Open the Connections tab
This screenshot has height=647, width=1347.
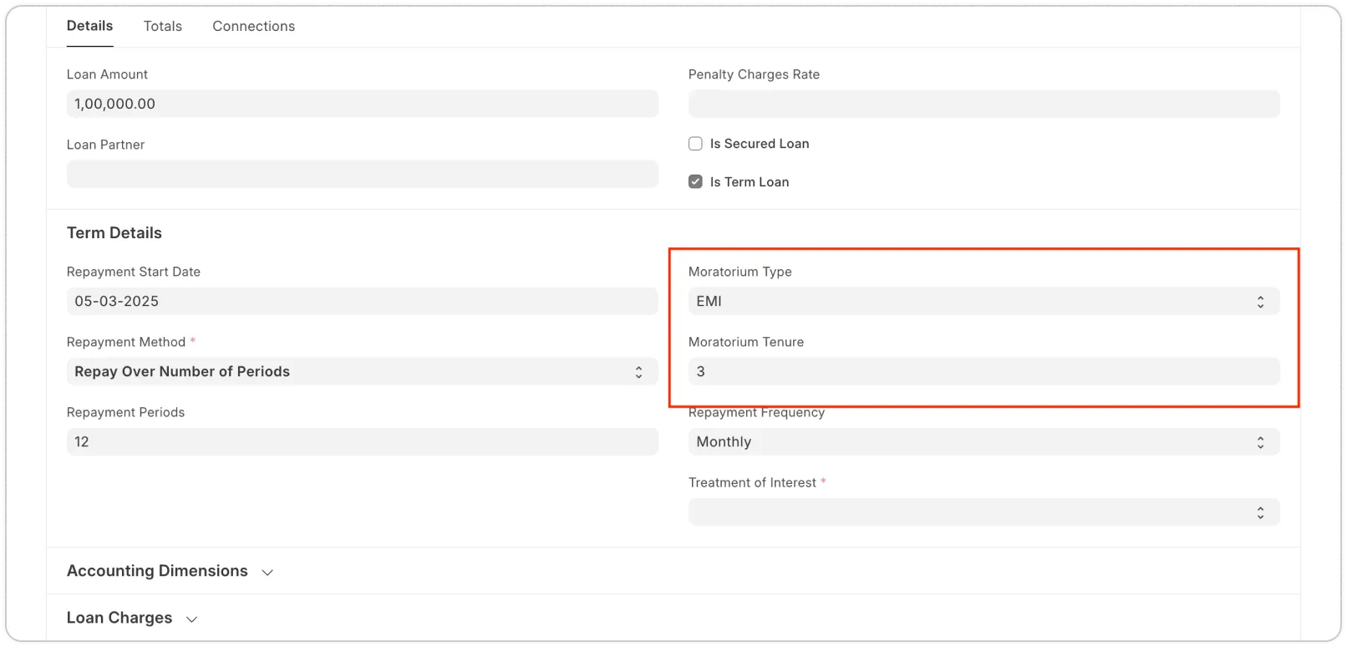(x=253, y=26)
